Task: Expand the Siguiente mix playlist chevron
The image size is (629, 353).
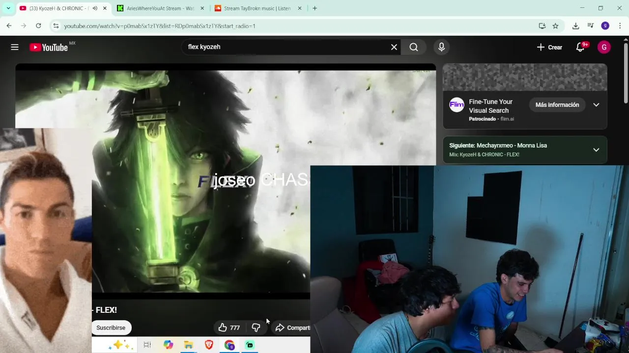Action: click(596, 150)
